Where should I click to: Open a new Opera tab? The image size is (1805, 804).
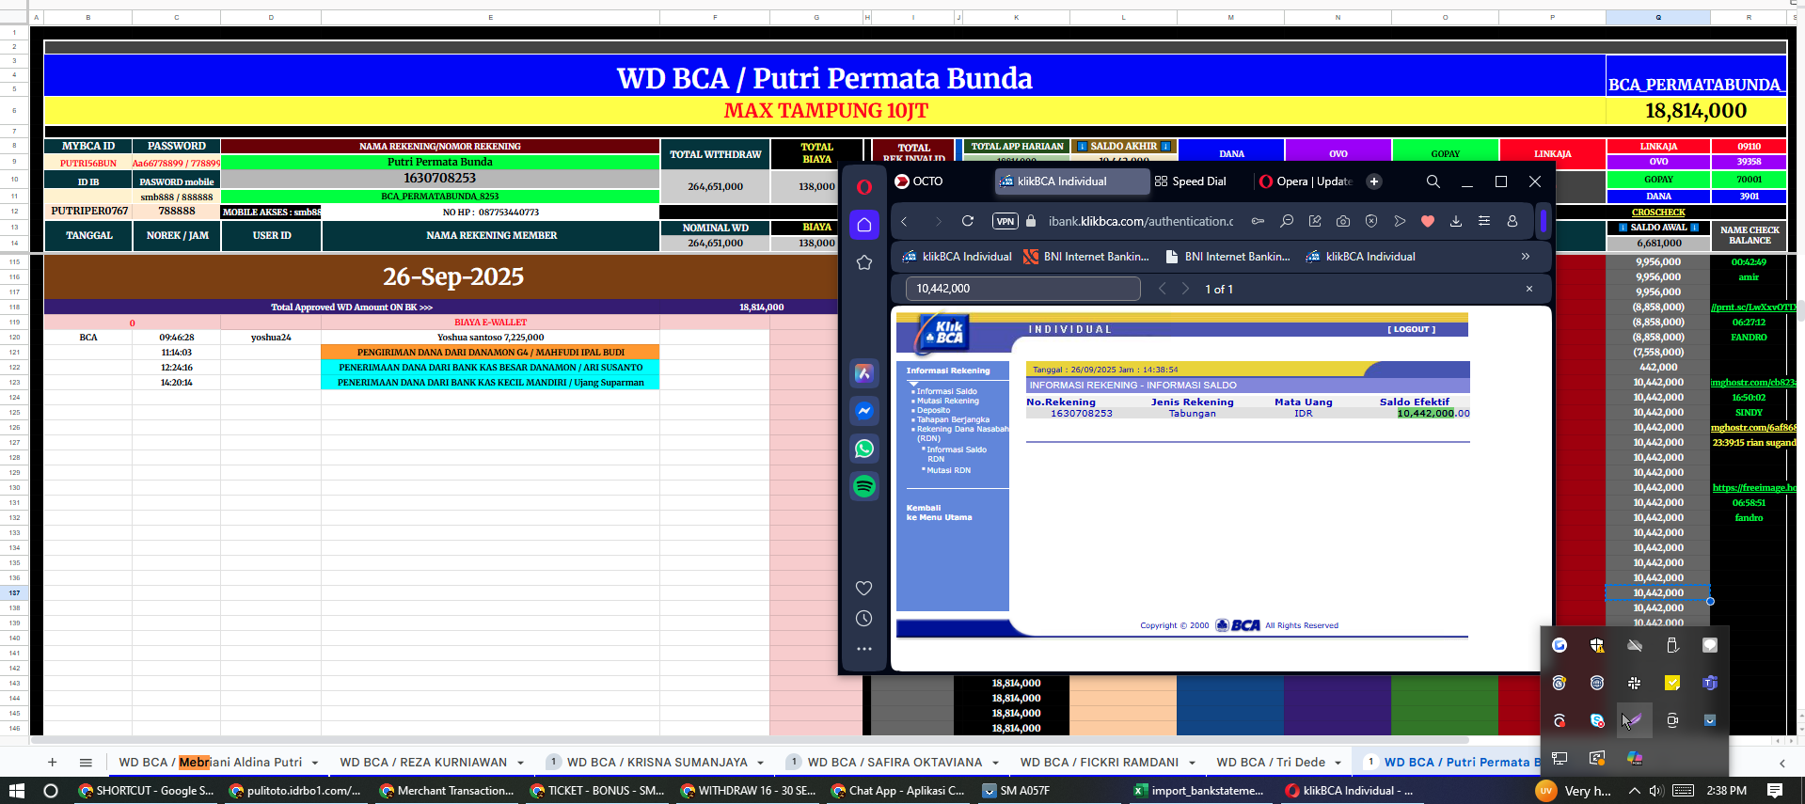tap(1374, 181)
